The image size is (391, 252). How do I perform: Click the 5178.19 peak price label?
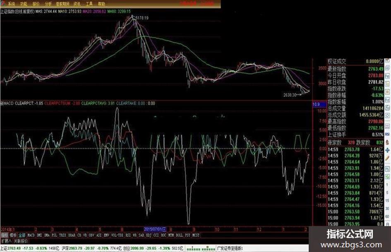click(142, 18)
